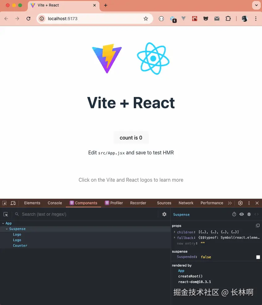Click the React atom logo
The height and width of the screenshot is (305, 262).
pos(153,58)
